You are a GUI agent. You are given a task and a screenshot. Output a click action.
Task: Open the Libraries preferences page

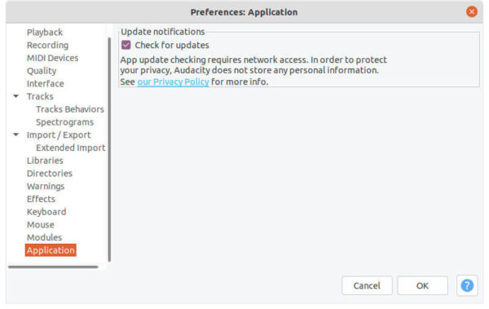click(45, 161)
